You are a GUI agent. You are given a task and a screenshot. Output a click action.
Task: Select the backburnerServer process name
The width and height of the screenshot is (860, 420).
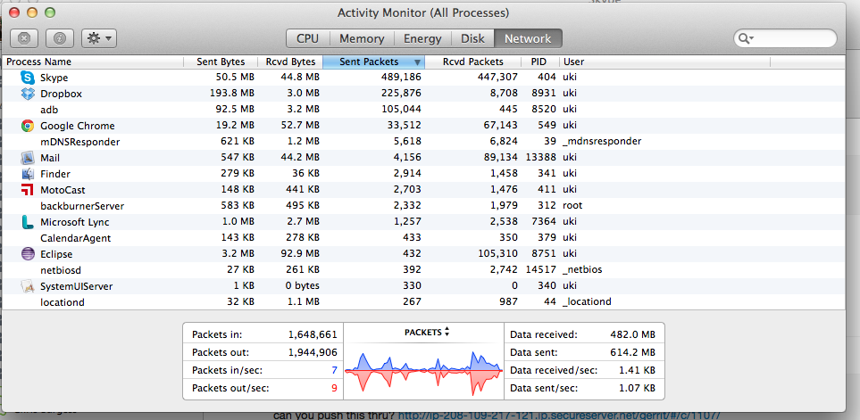click(x=82, y=206)
